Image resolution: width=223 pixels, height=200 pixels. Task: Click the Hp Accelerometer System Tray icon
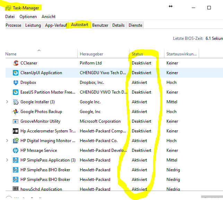click(16, 131)
